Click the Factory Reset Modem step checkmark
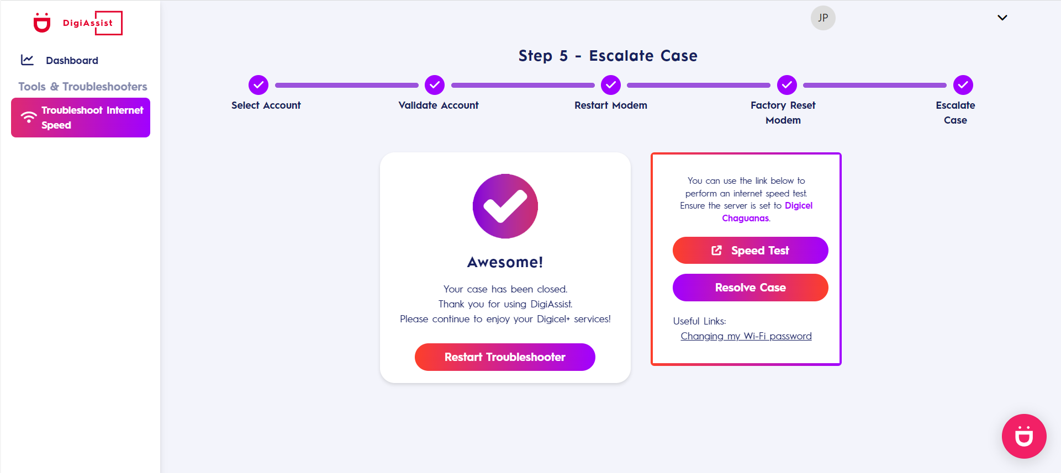 [786, 85]
